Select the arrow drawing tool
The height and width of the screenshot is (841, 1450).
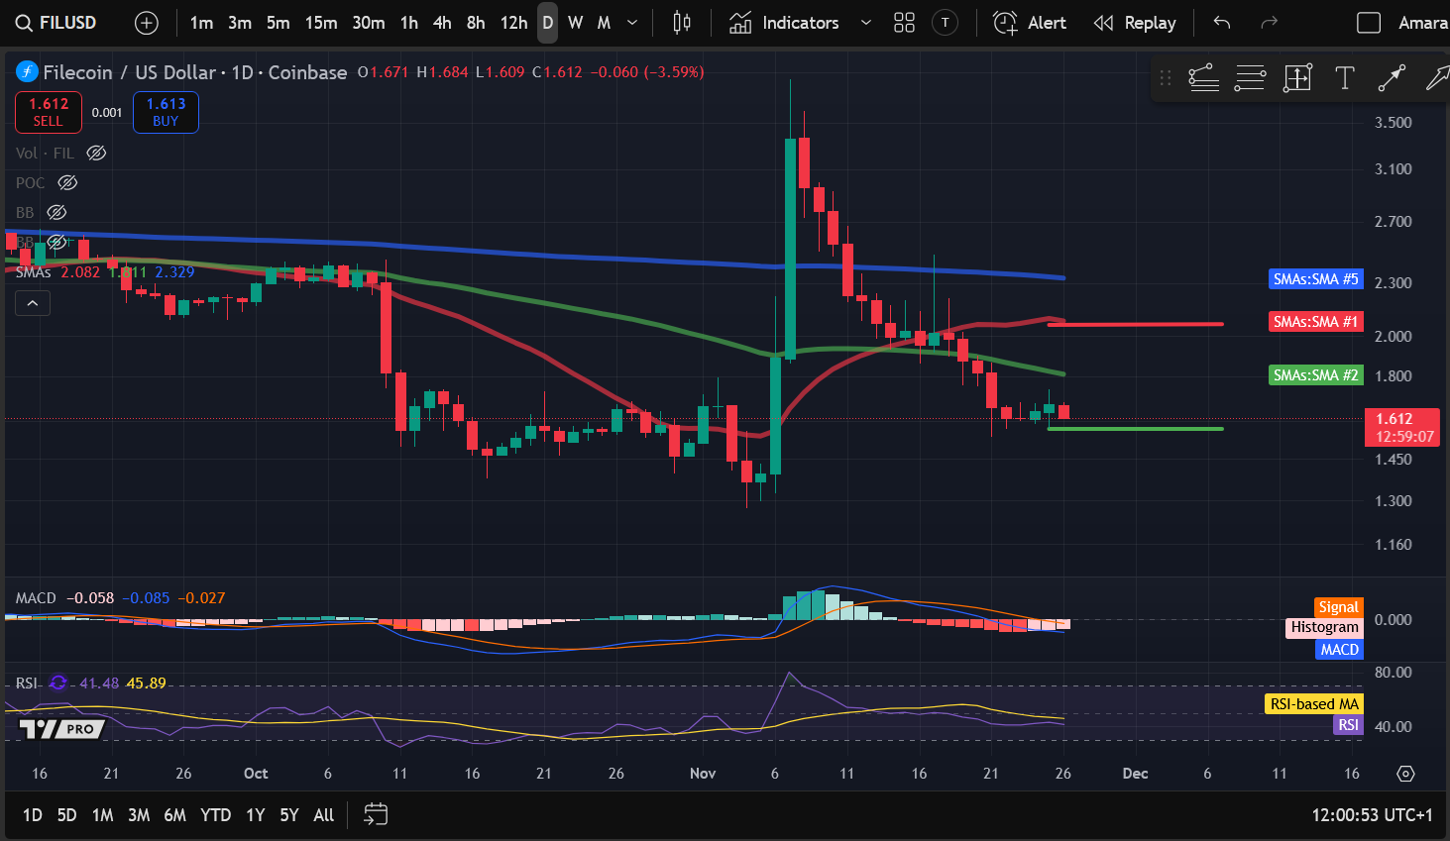1392,78
